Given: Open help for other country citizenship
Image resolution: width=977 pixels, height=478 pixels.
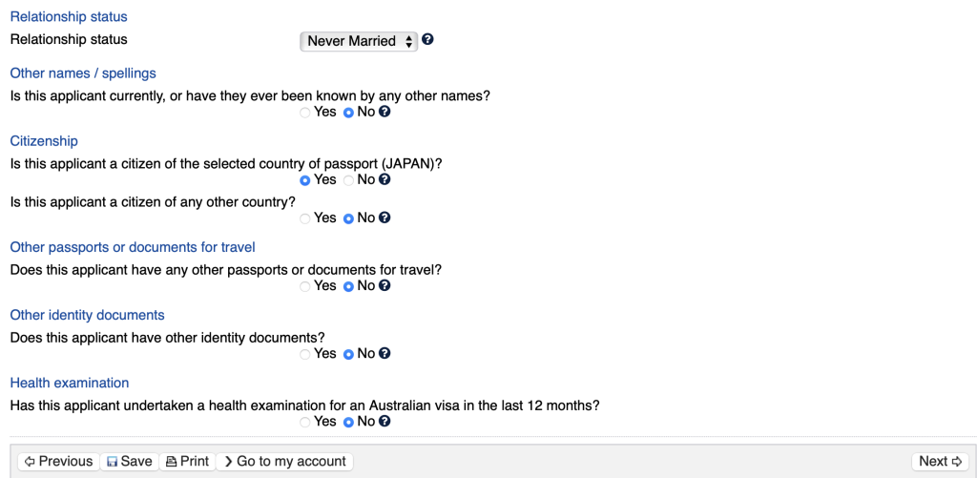Looking at the screenshot, I should pos(385,218).
